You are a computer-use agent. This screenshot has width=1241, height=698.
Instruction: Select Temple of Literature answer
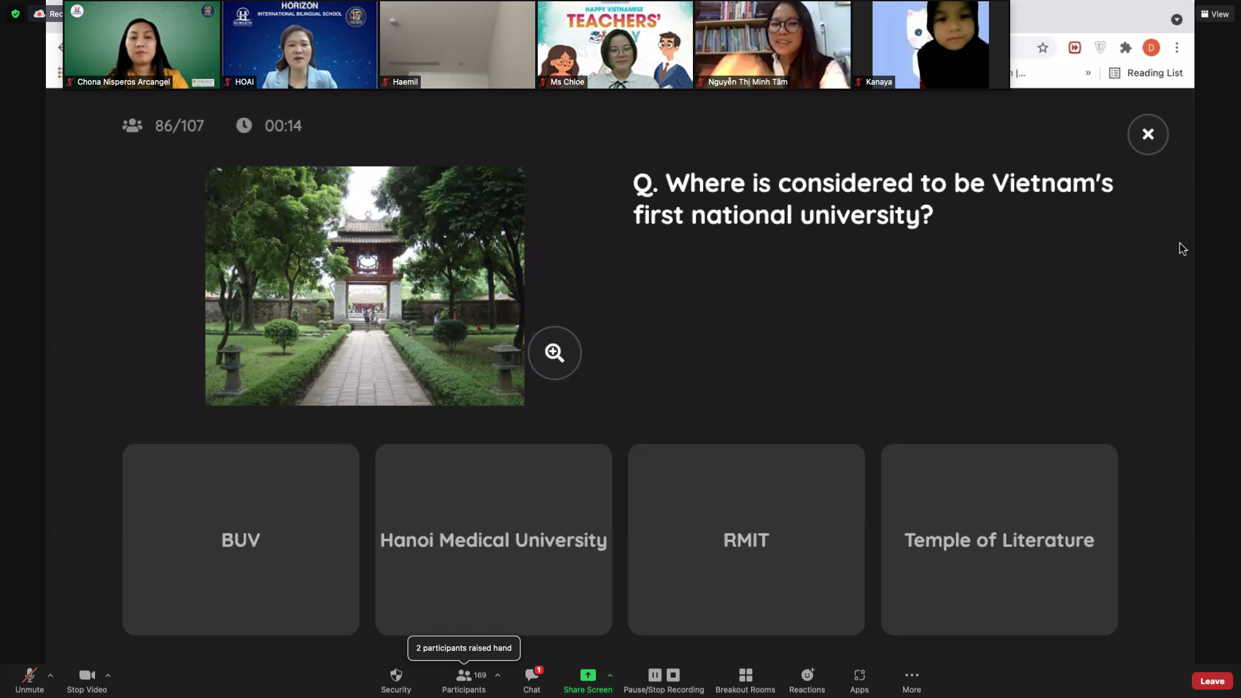[999, 540]
